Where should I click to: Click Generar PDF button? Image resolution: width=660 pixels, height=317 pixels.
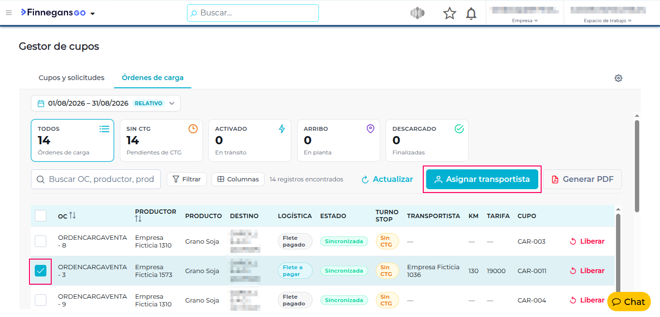point(583,179)
